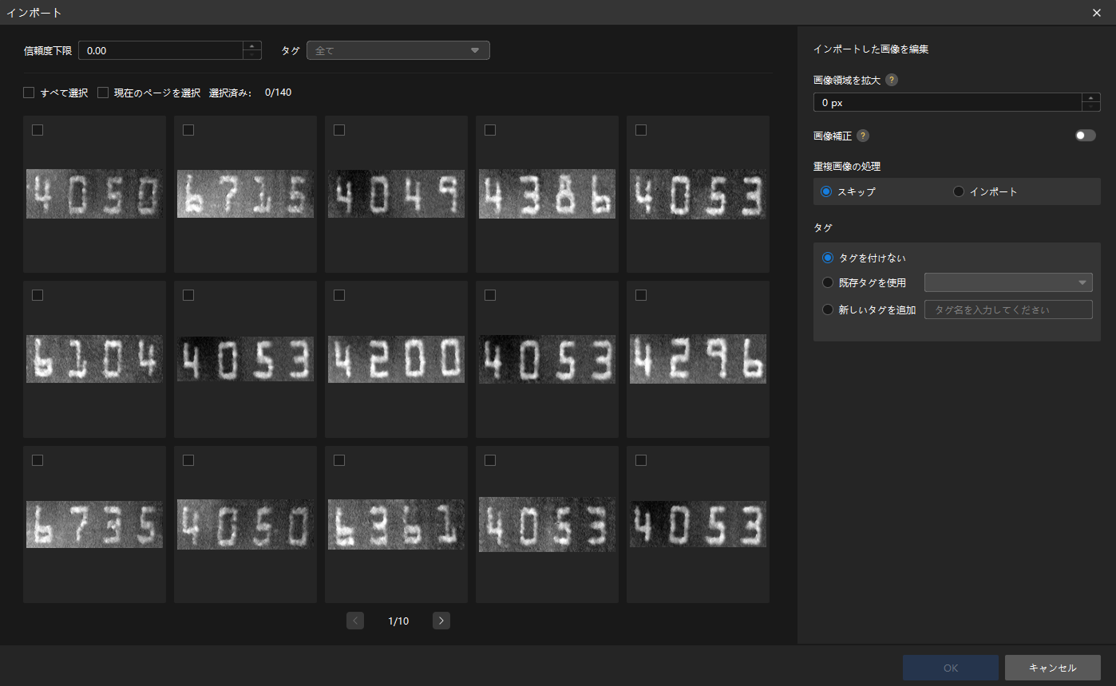
Task: Select the 6715 digit image thumbnail
Action: point(245,194)
